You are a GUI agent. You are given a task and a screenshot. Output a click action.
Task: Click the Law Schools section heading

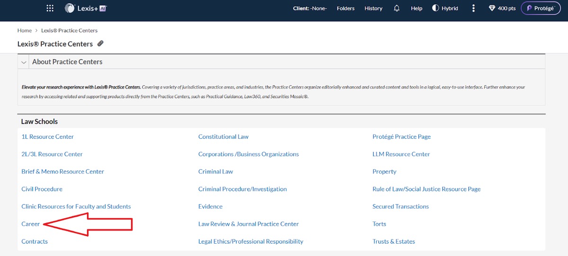click(39, 121)
